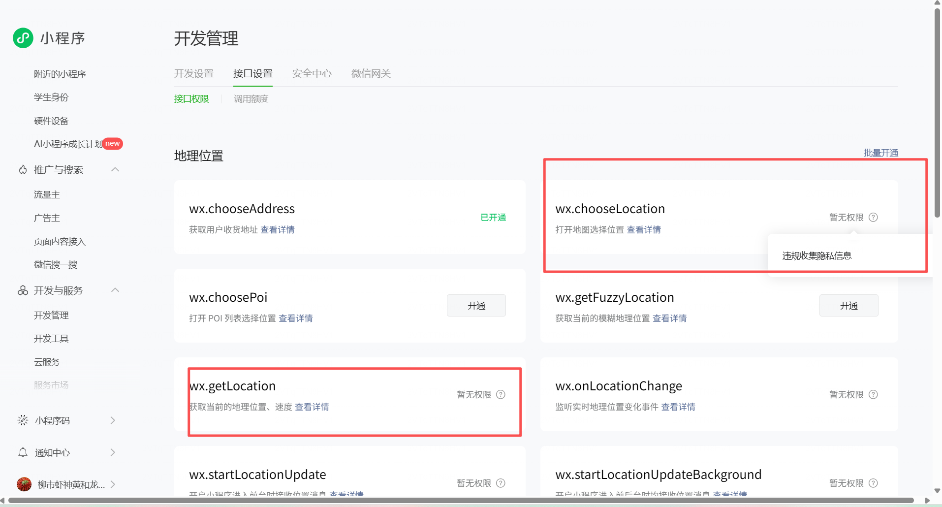The width and height of the screenshot is (942, 507).
Task: Open 开发管理 in the sidebar
Action: click(51, 316)
